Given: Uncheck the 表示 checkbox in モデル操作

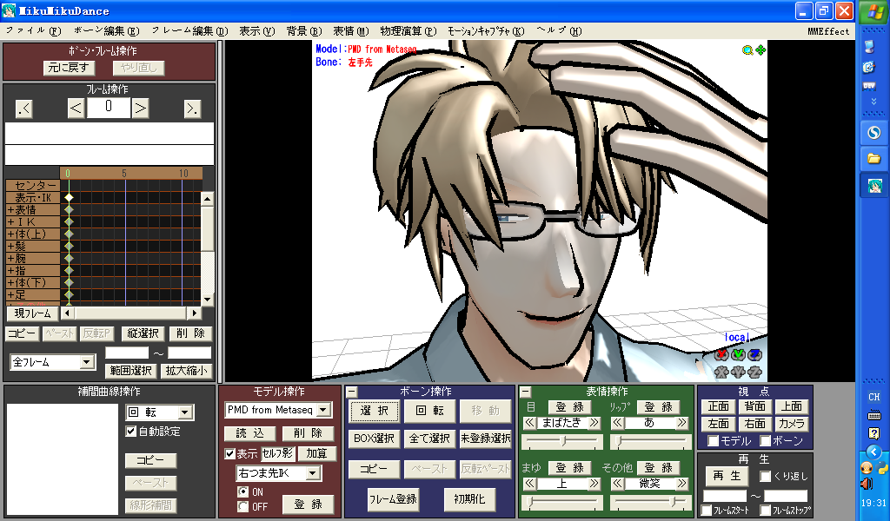Looking at the screenshot, I should [x=229, y=453].
